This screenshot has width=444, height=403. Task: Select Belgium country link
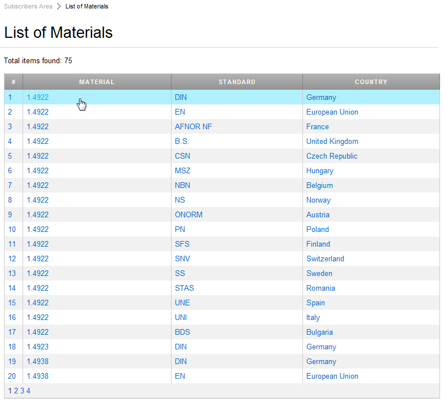(x=319, y=185)
